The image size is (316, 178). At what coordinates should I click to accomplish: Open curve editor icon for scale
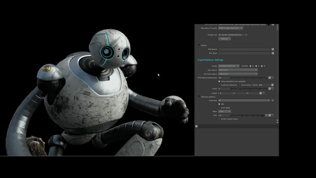click(273, 89)
